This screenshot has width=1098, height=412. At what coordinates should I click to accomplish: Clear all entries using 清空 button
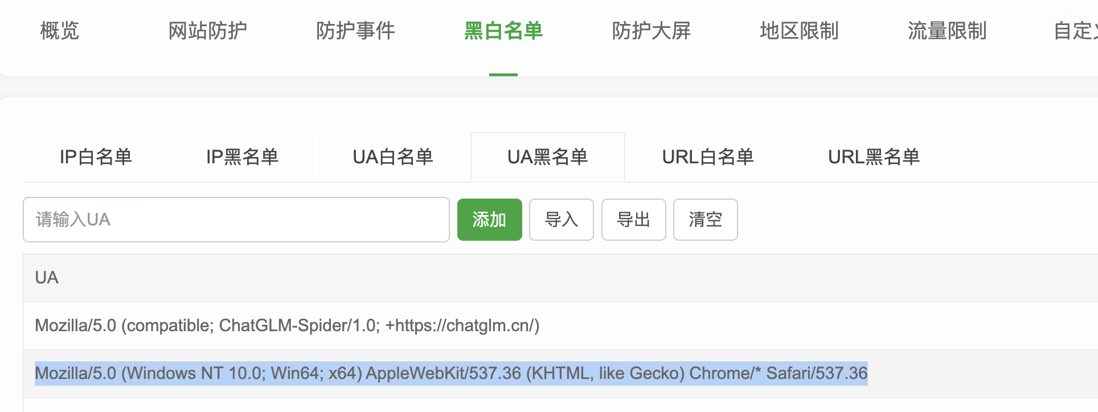pyautogui.click(x=705, y=220)
